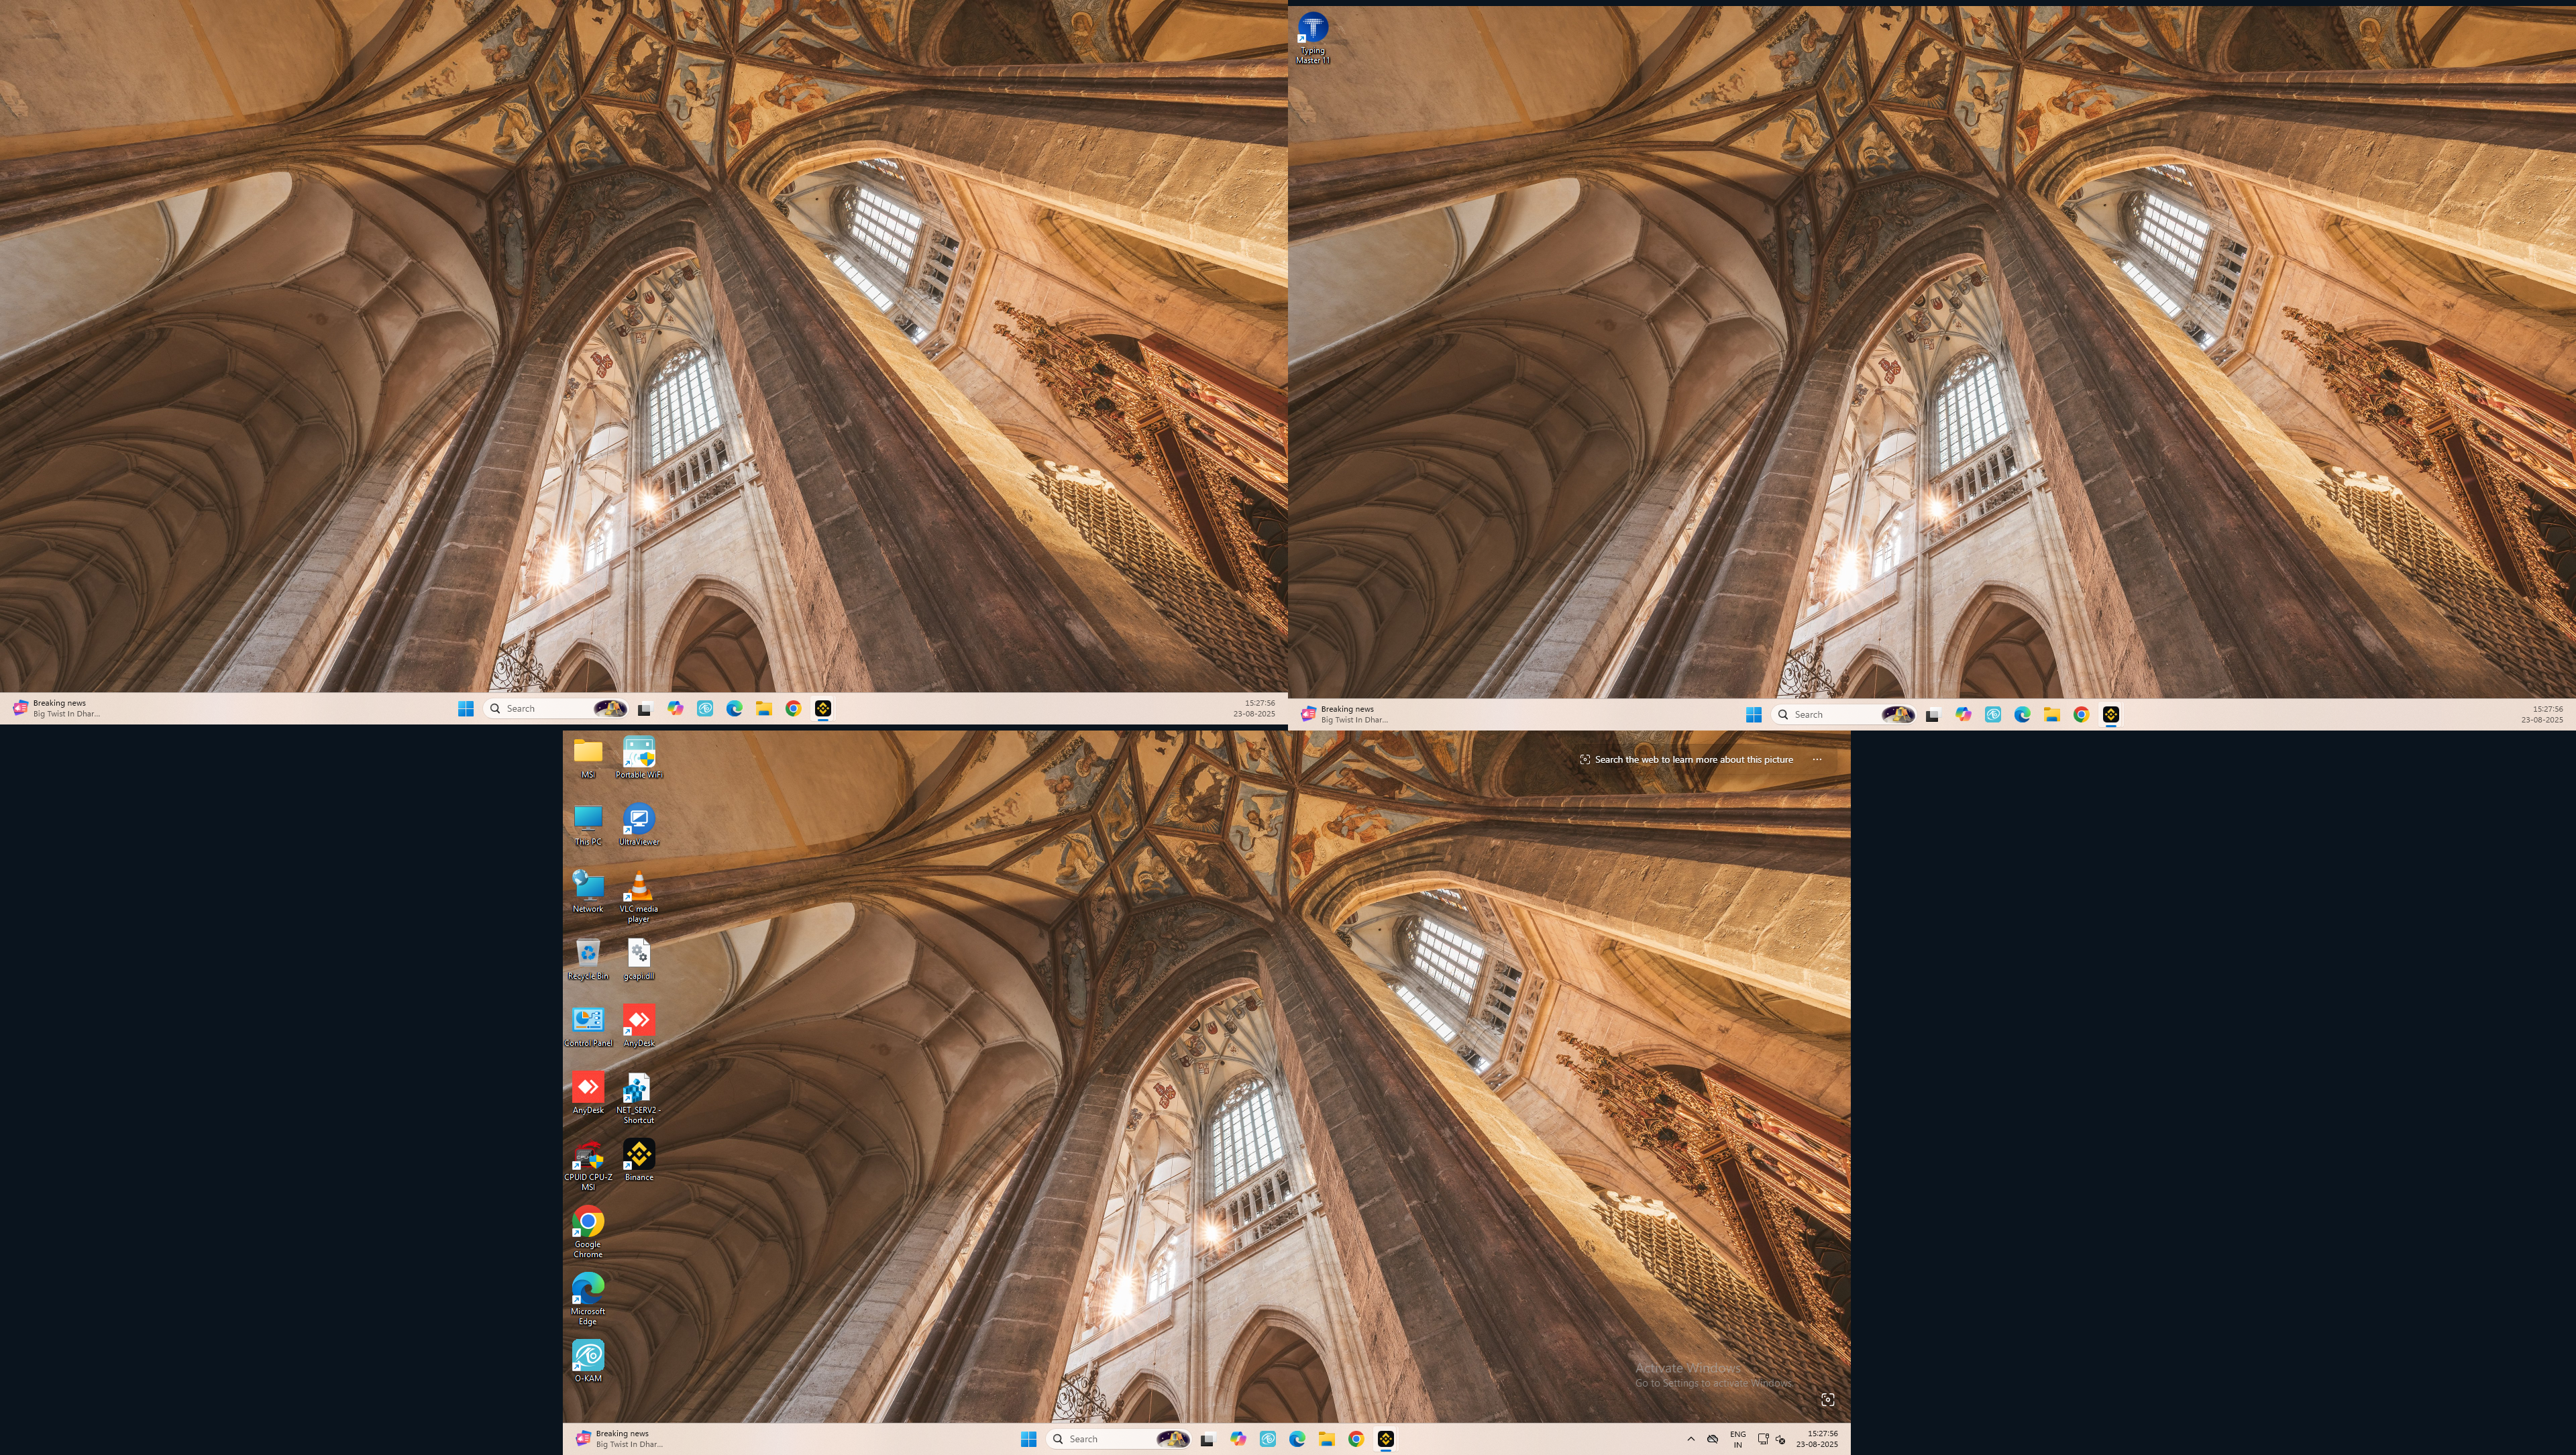
Task: Open the Recycle Bin
Action: coord(588,954)
